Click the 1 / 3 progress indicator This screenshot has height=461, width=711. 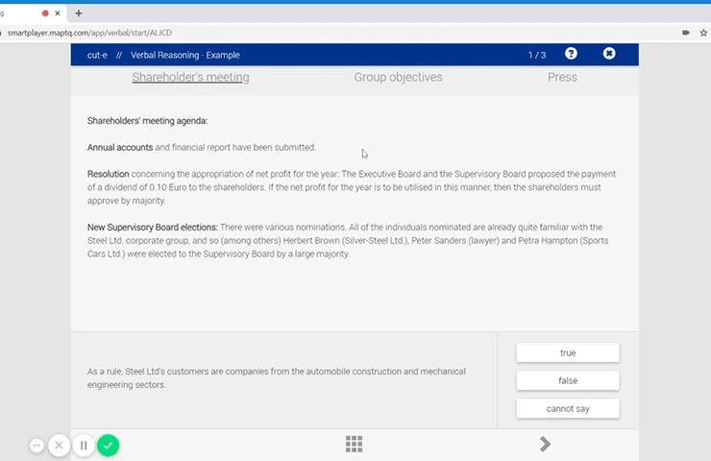pos(536,55)
